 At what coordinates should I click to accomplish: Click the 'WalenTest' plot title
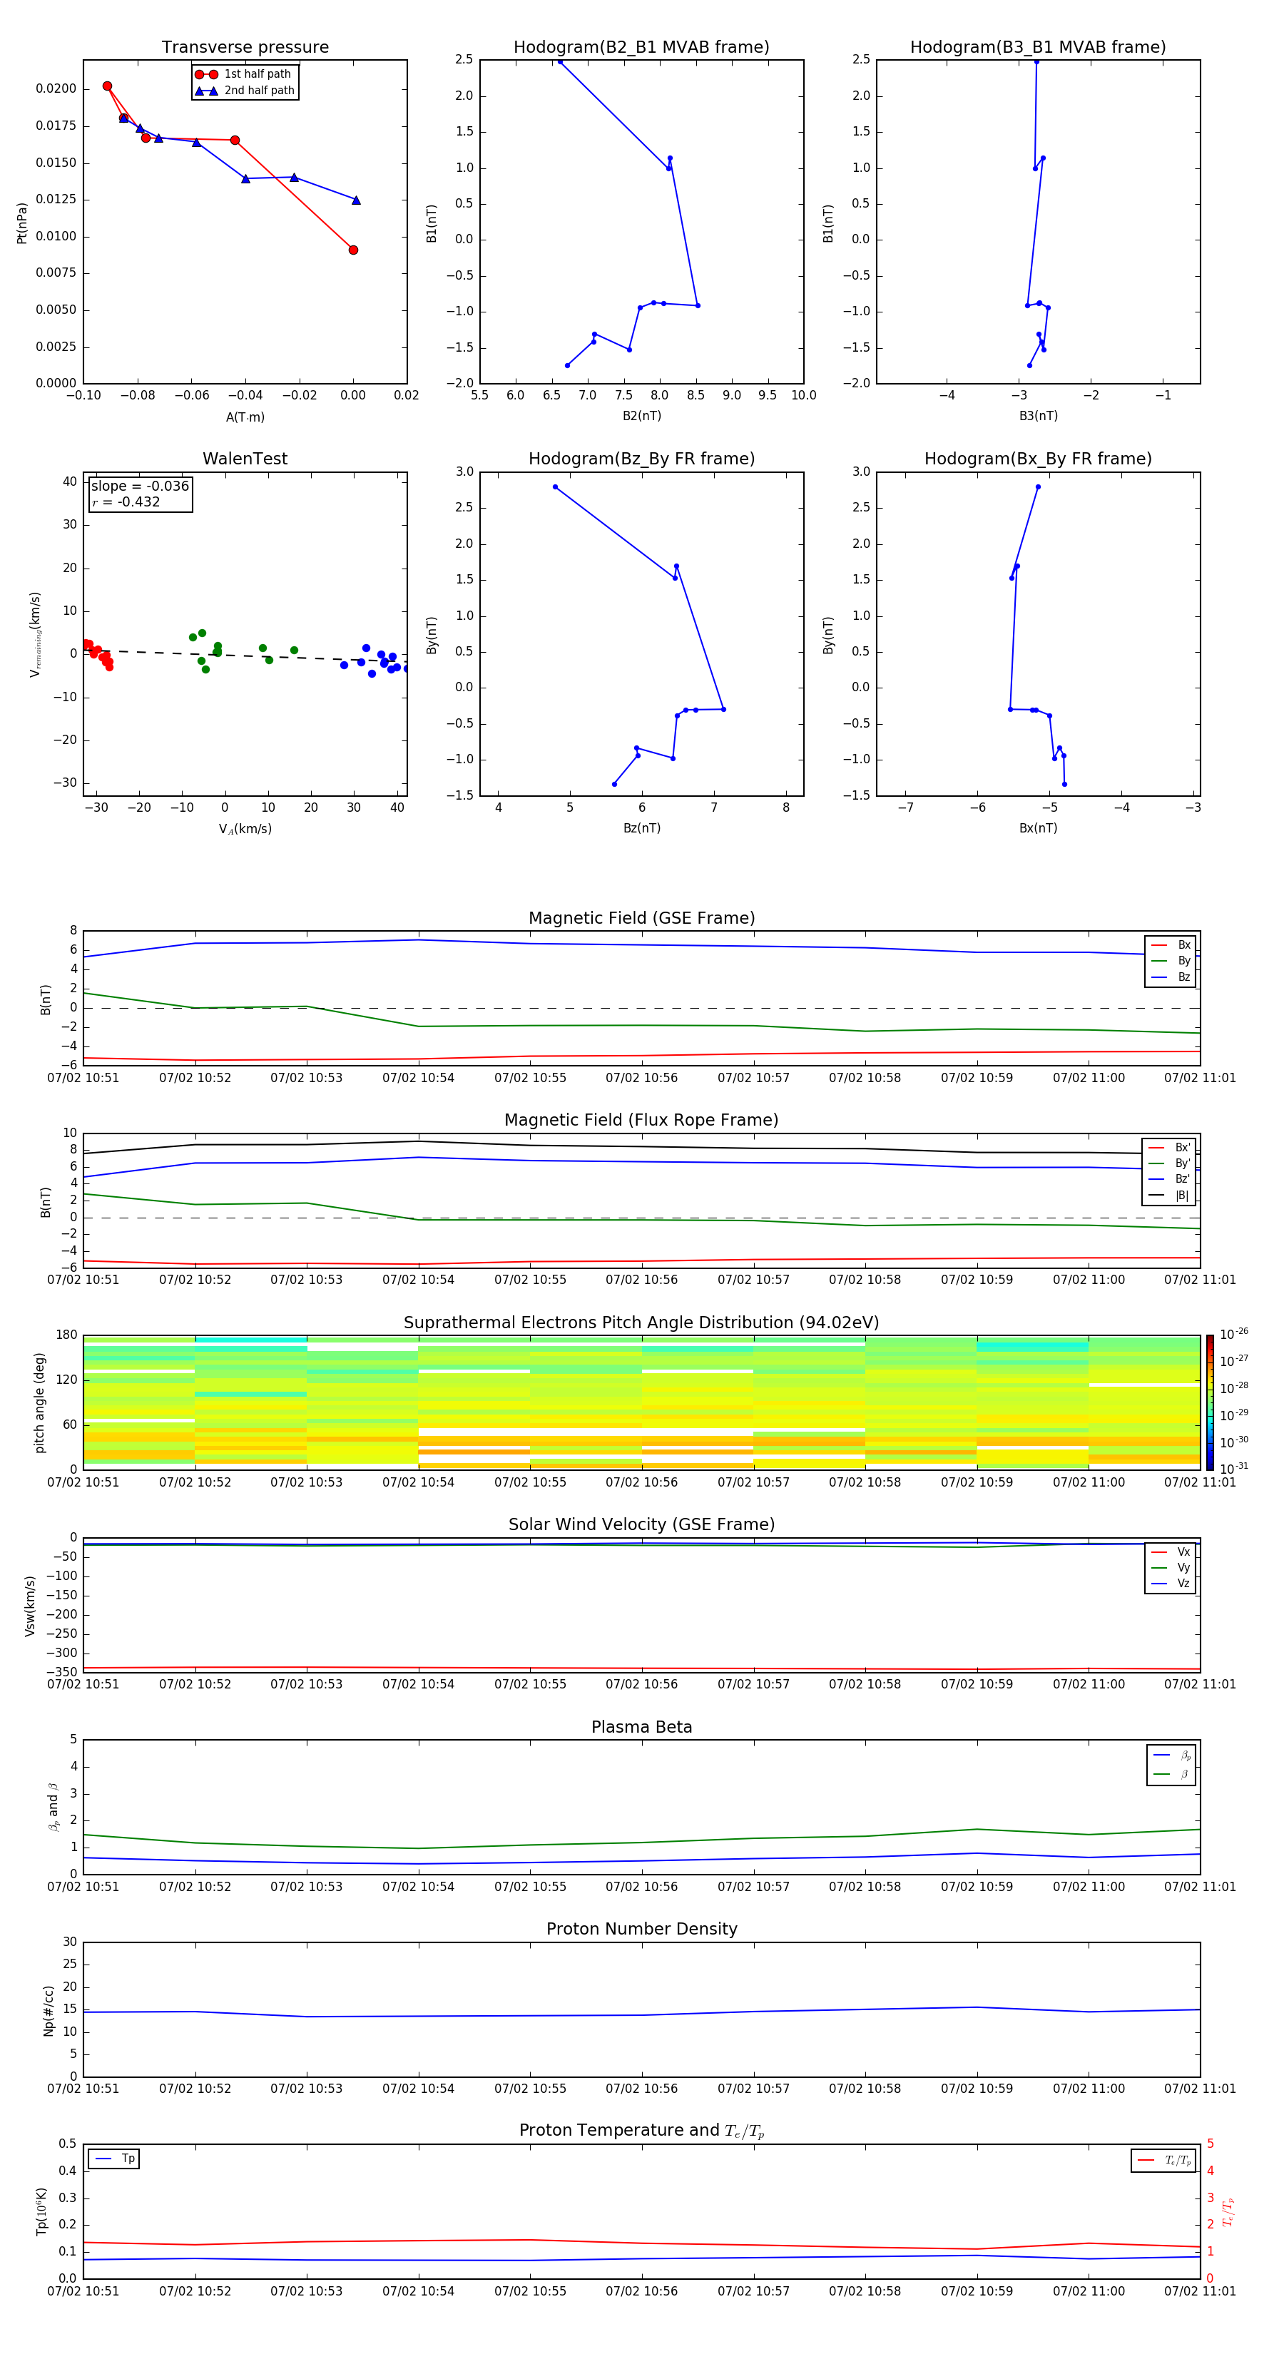point(245,459)
